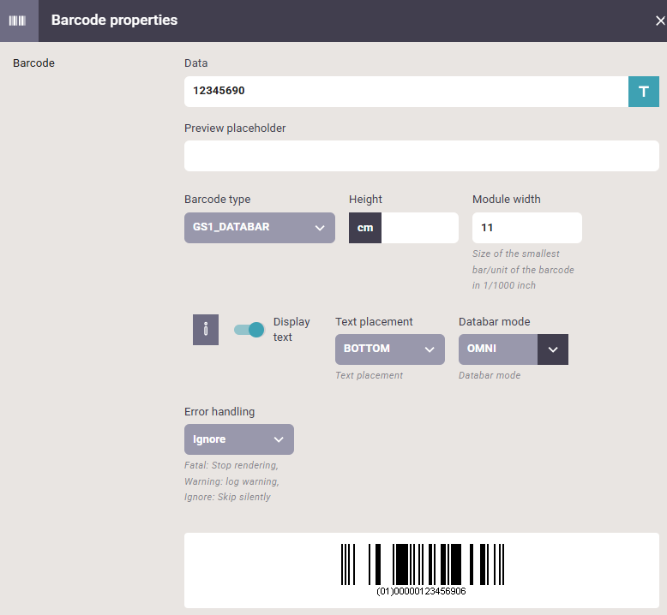
Task: Click the Error handling help text
Action: [x=231, y=481]
